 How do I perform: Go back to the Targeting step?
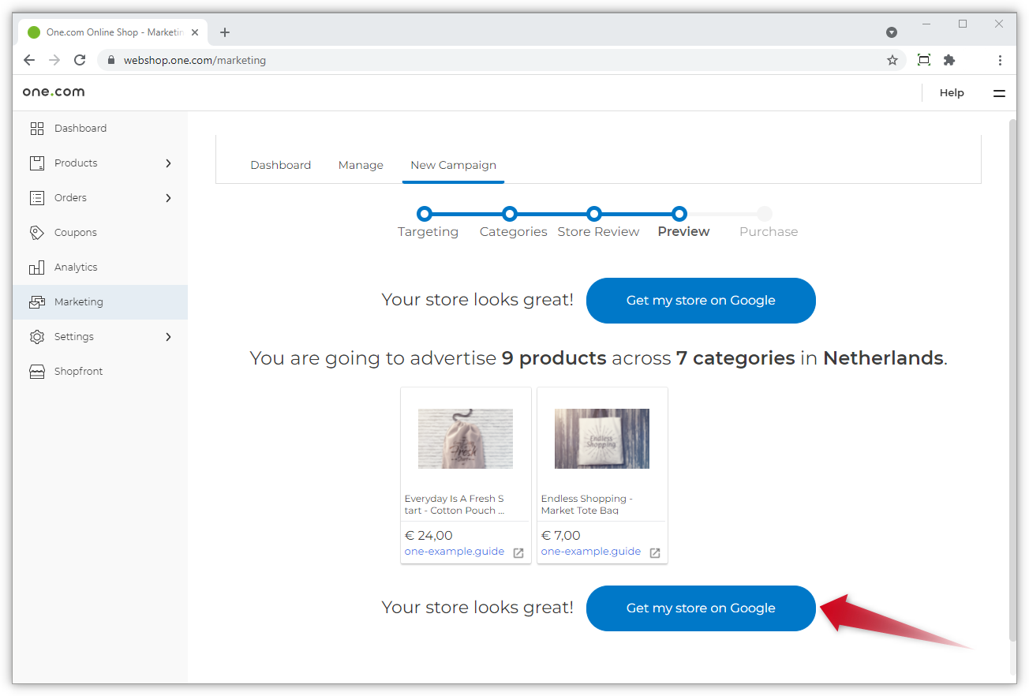(425, 214)
